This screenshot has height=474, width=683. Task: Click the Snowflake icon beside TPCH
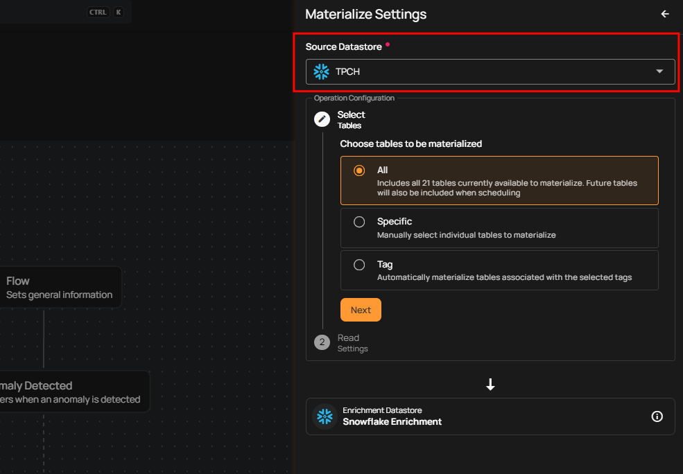pos(321,71)
